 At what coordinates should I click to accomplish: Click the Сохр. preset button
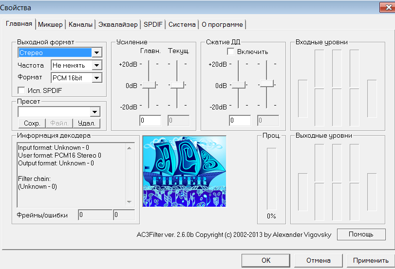(32, 123)
